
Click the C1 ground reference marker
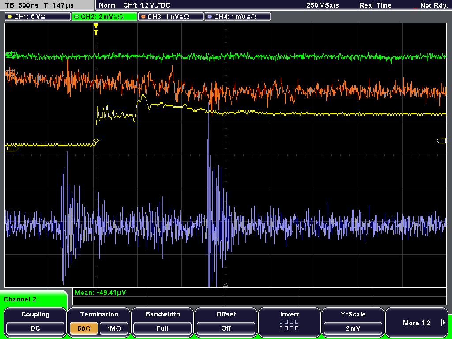click(12, 148)
